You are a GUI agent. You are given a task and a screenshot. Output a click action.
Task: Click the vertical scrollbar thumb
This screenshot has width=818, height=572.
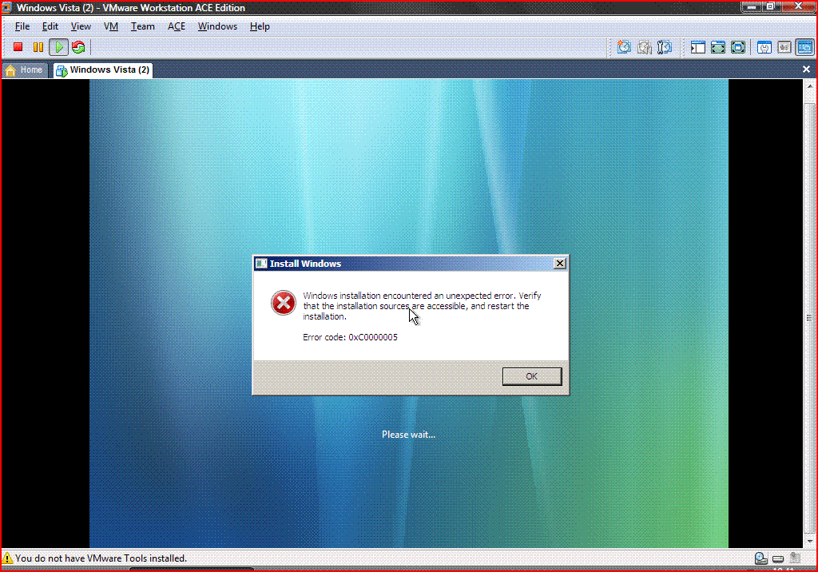click(x=810, y=317)
